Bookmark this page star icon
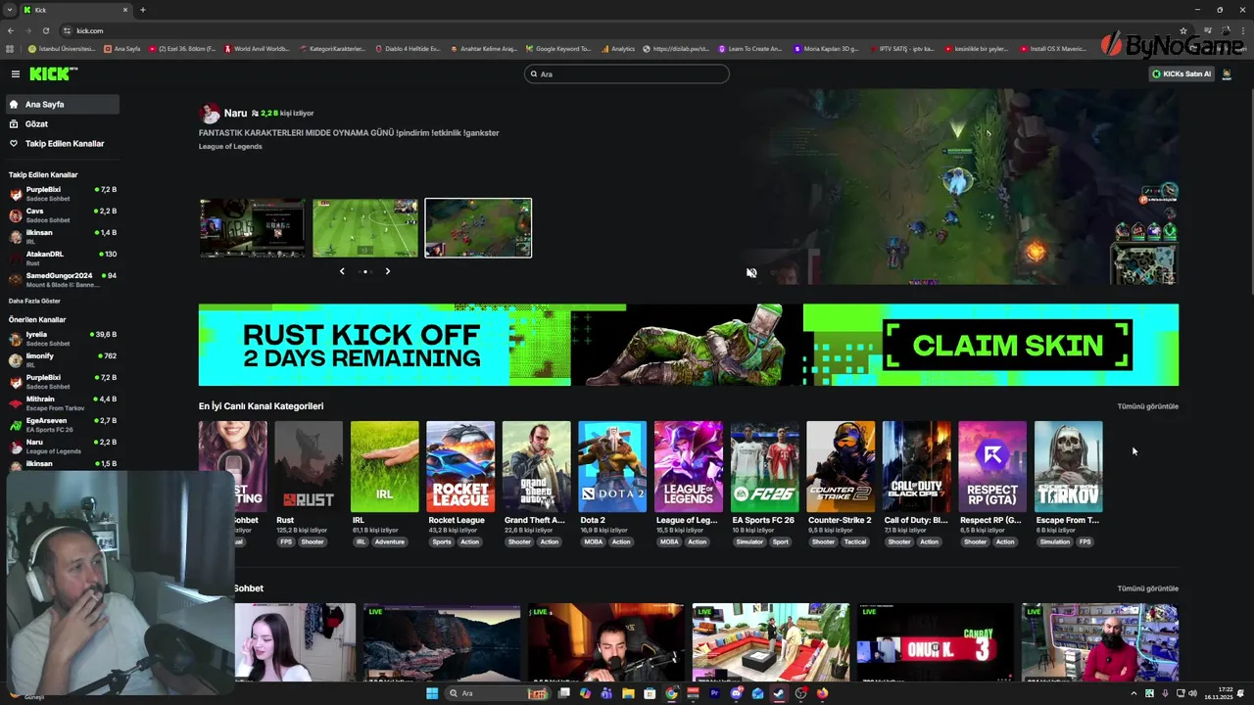This screenshot has height=705, width=1254. click(x=1183, y=30)
